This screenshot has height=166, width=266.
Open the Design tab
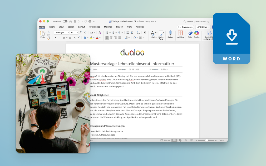click(71, 27)
